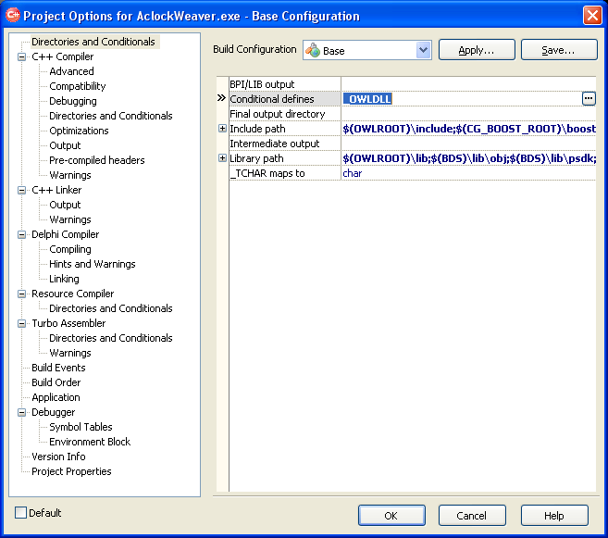Open the Conditional defines ellipsis editor button
Image resolution: width=608 pixels, height=538 pixels.
[589, 99]
